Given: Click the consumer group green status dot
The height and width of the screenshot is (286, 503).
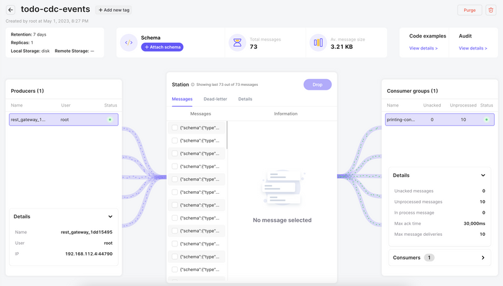Looking at the screenshot, I should 486,119.
